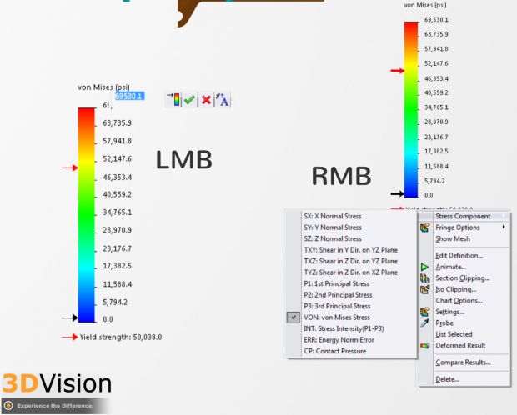Image resolution: width=517 pixels, height=415 pixels.
Task: Click the max value field showing 69530.1
Action: point(128,96)
